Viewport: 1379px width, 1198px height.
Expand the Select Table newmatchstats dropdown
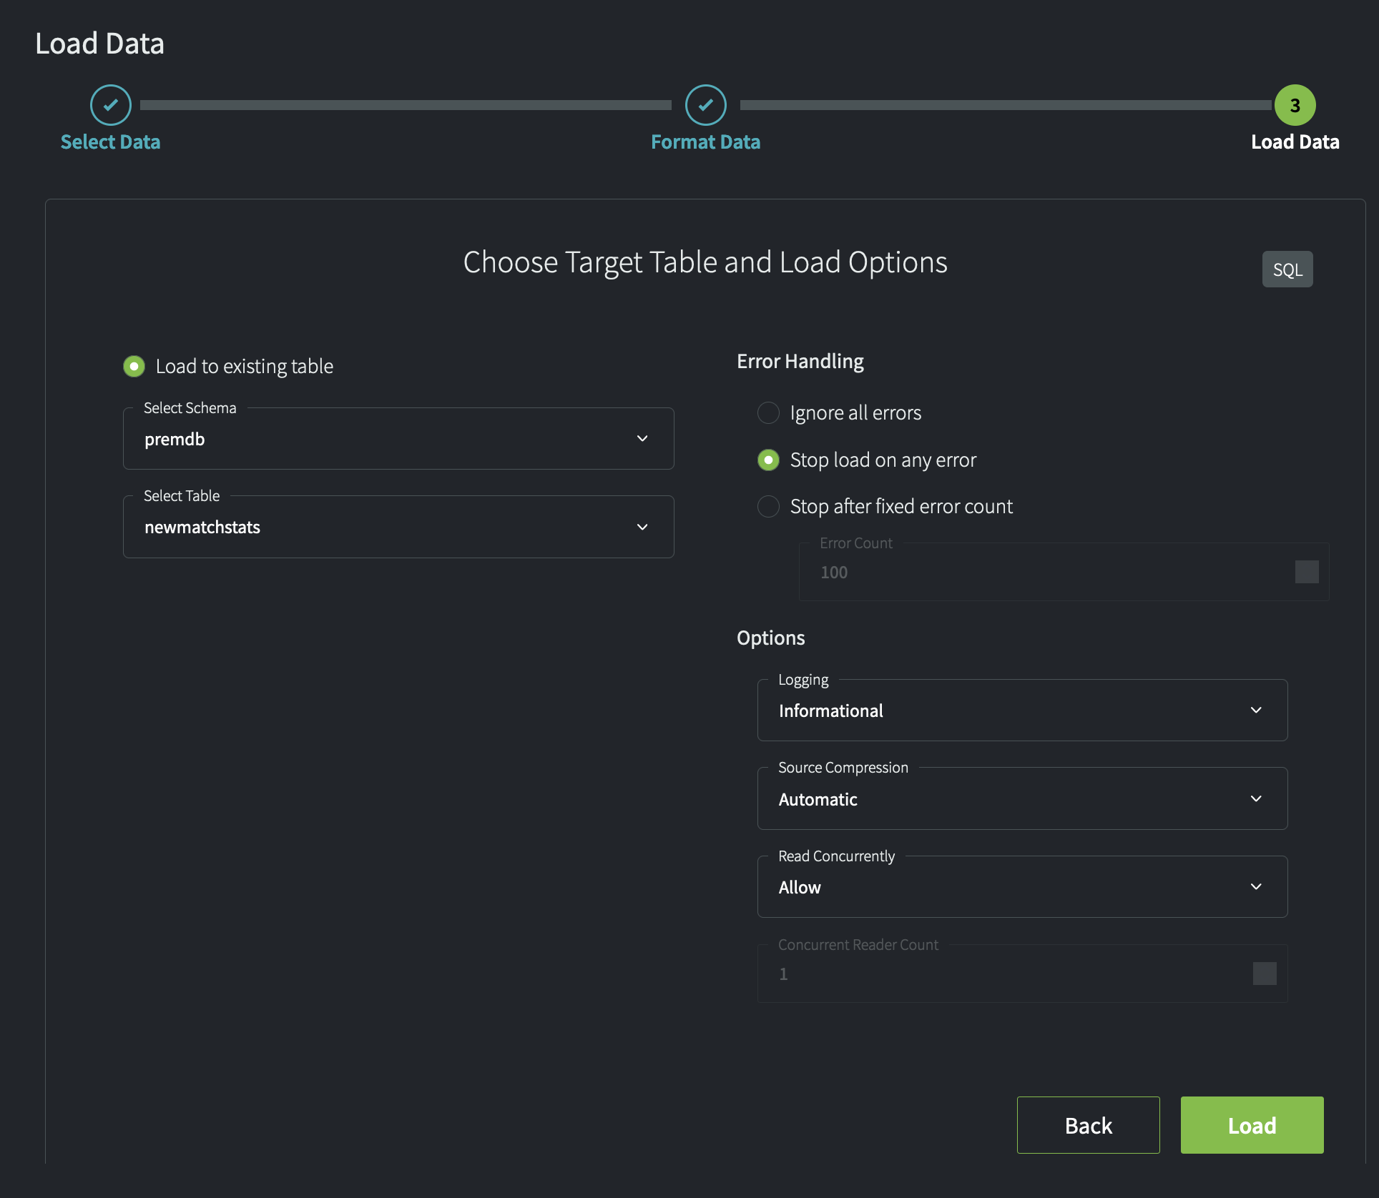[398, 528]
